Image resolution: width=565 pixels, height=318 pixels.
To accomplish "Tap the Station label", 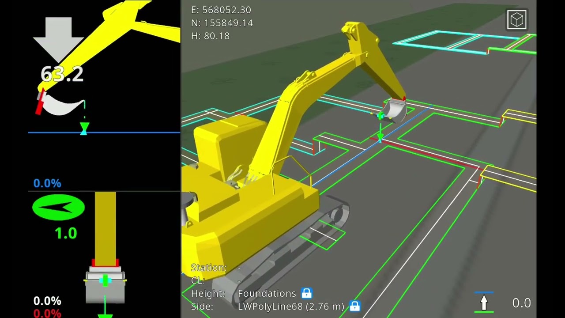I will point(209,268).
